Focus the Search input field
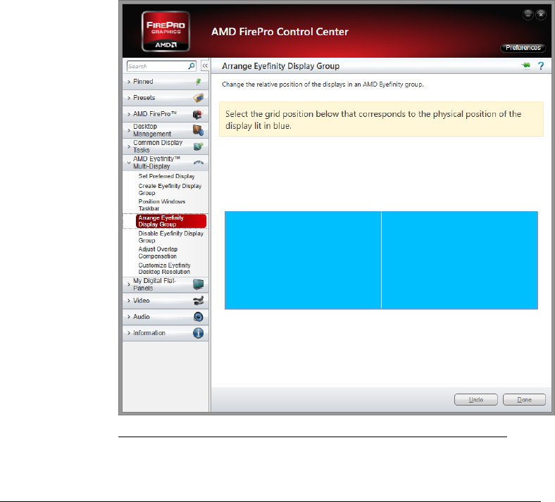Image resolution: width=555 pixels, height=502 pixels. click(157, 66)
